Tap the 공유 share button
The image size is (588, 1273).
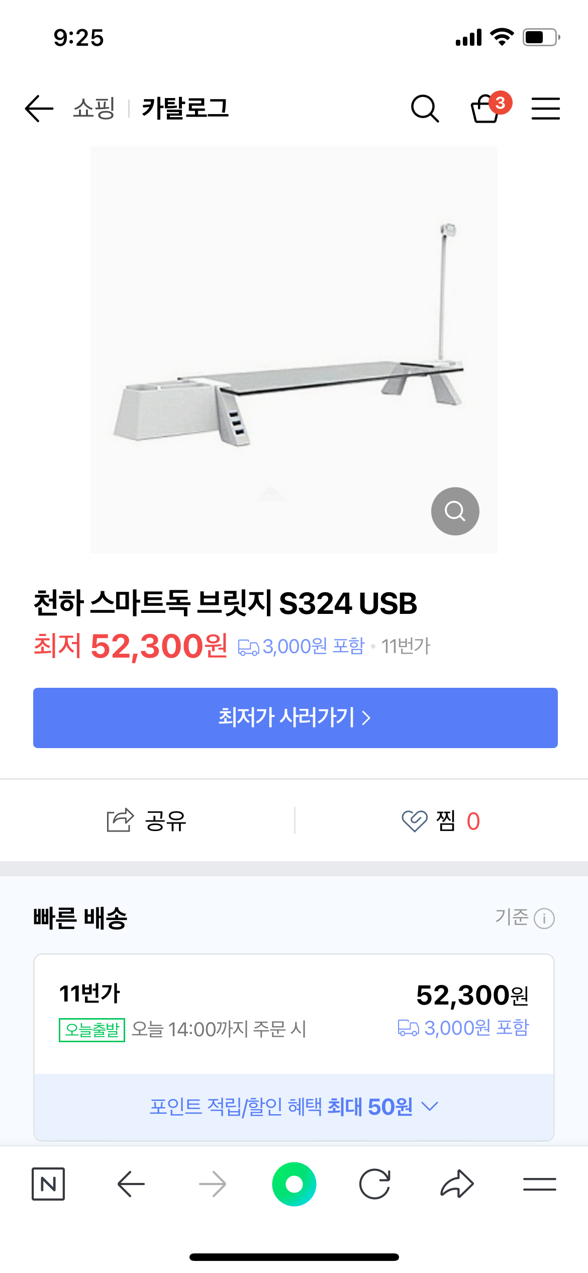(x=147, y=821)
